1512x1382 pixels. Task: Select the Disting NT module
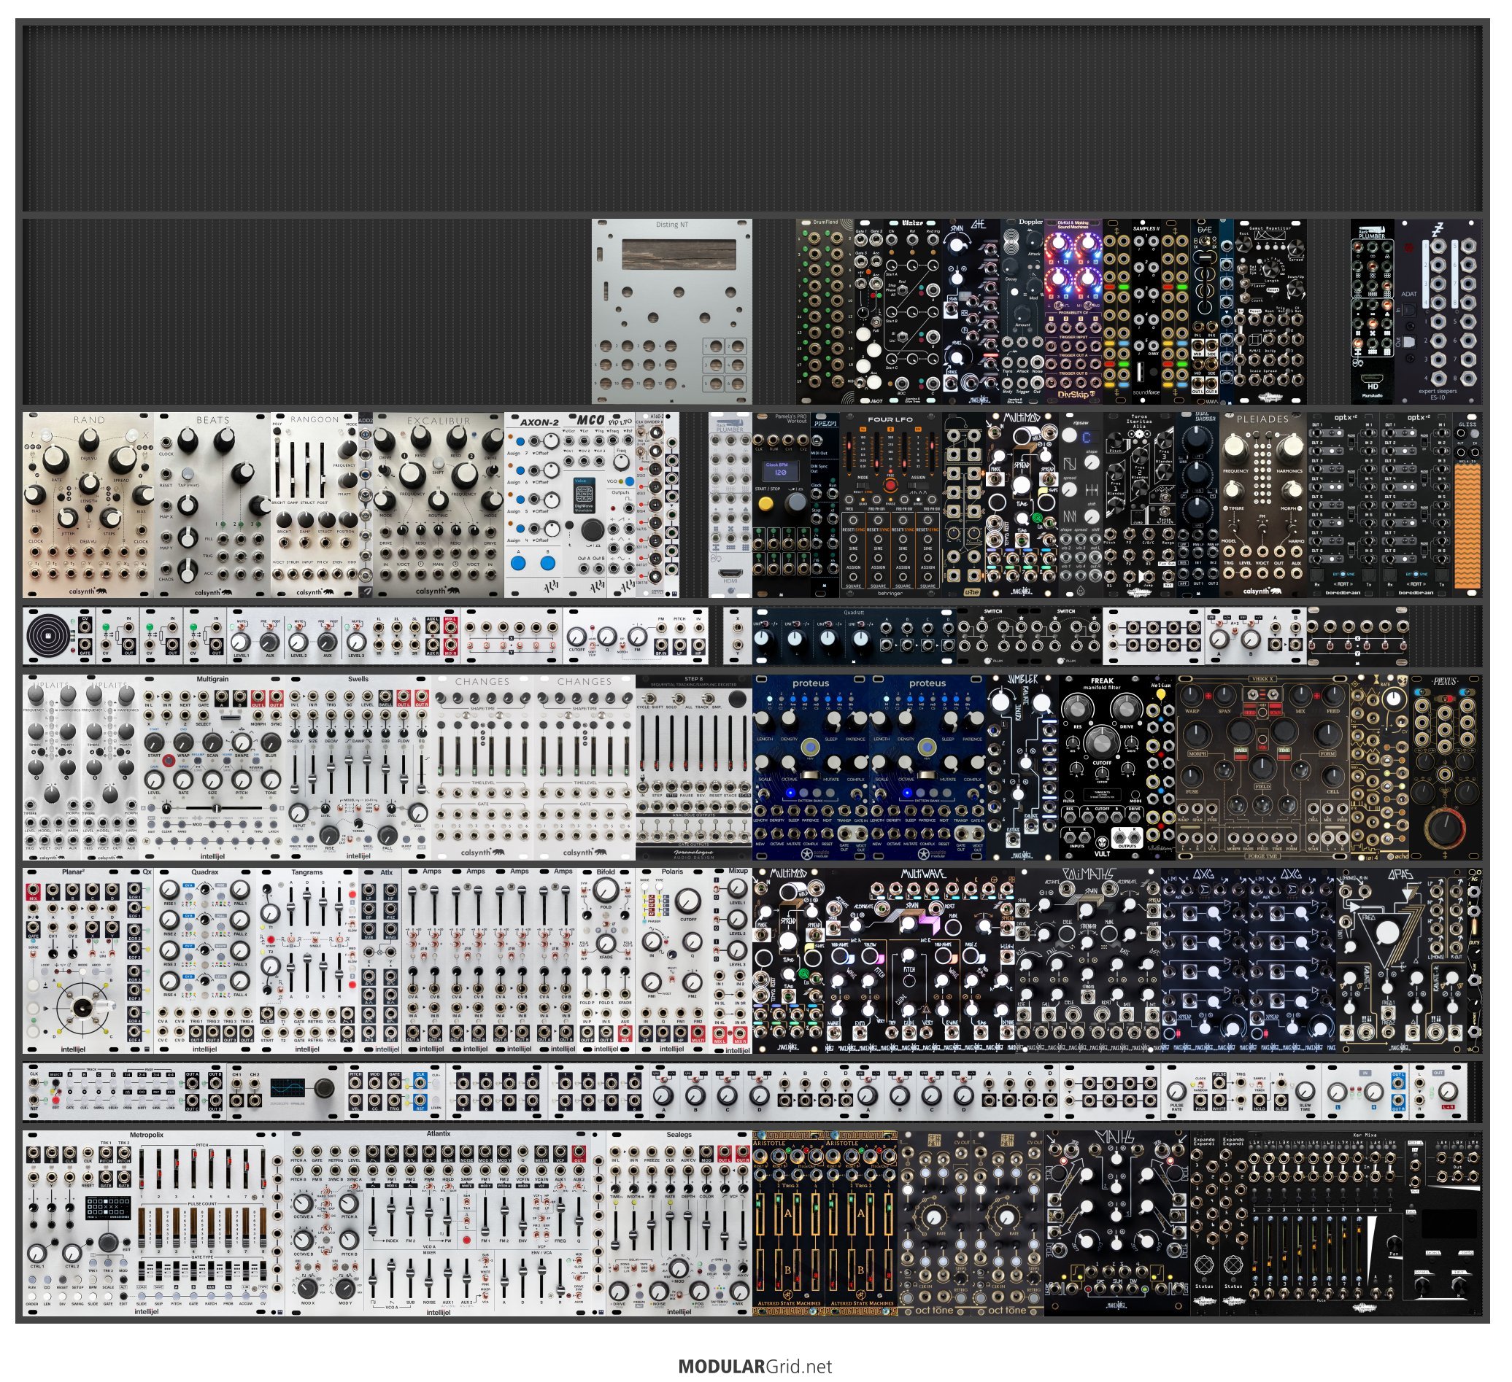coord(672,312)
